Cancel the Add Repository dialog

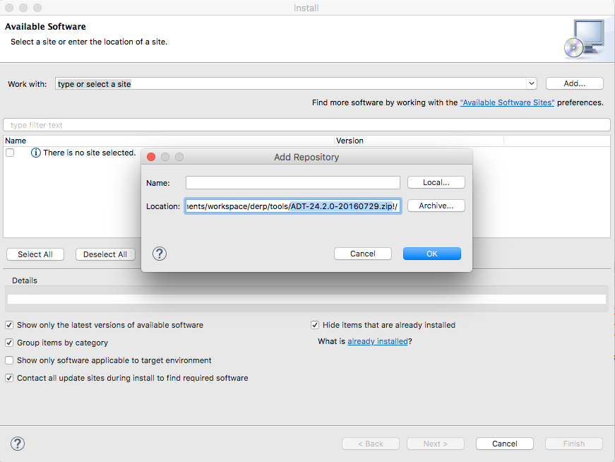(363, 254)
